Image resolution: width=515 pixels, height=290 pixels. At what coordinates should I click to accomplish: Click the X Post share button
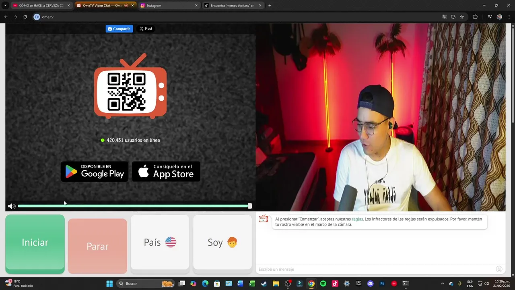146,29
